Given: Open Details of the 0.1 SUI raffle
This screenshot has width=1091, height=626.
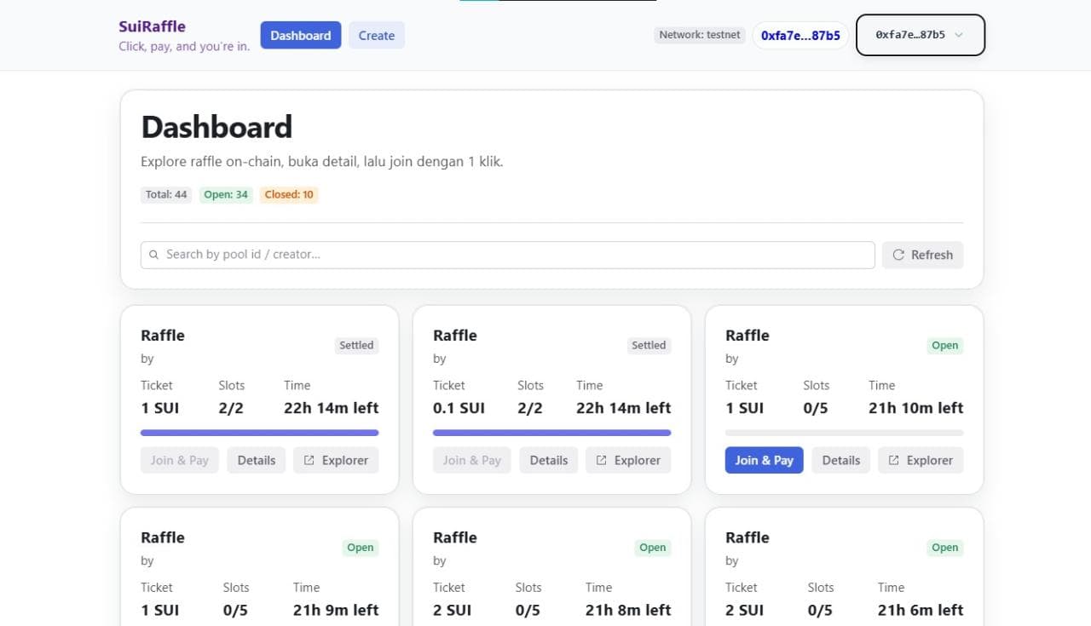Looking at the screenshot, I should coord(549,460).
